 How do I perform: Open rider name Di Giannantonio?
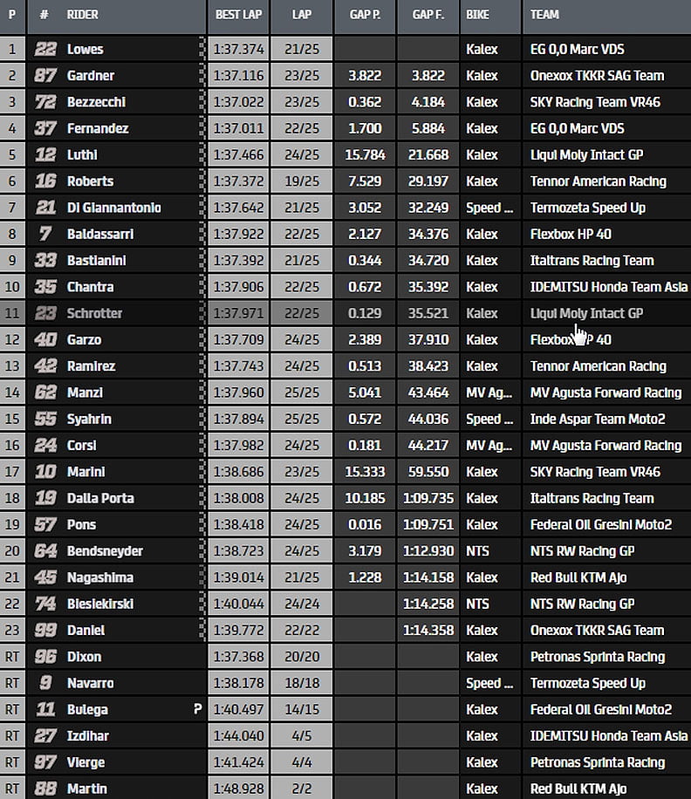113,208
